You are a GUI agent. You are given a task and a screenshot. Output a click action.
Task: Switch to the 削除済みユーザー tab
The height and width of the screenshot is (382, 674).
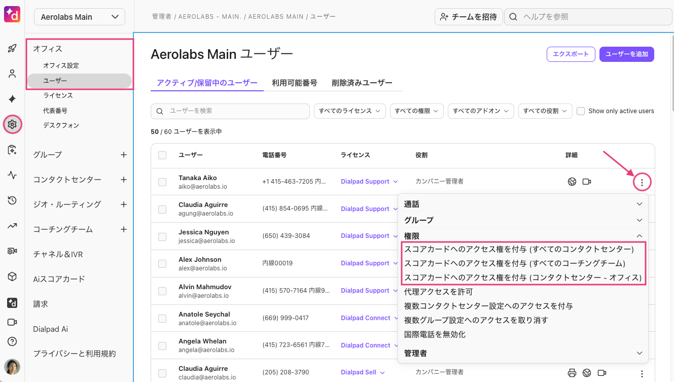click(362, 83)
